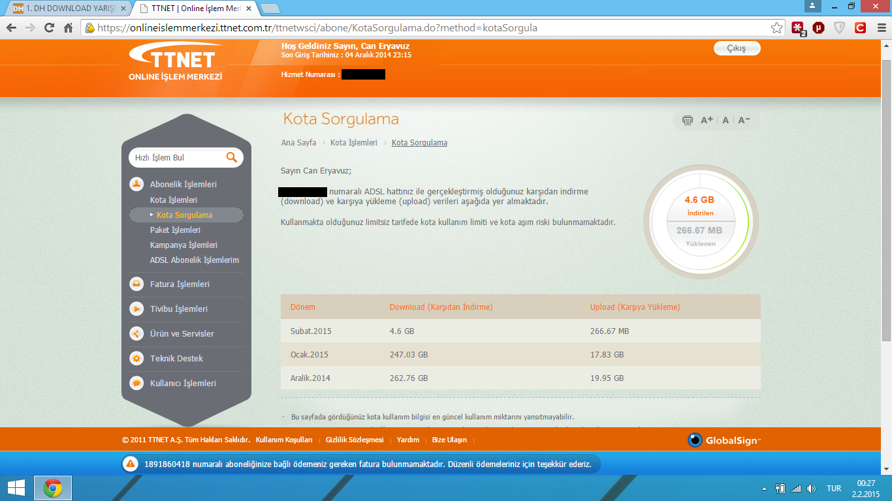Open Gizlilik Sözleşmesi footer link
Screen dimensions: 892x501
[355, 440]
